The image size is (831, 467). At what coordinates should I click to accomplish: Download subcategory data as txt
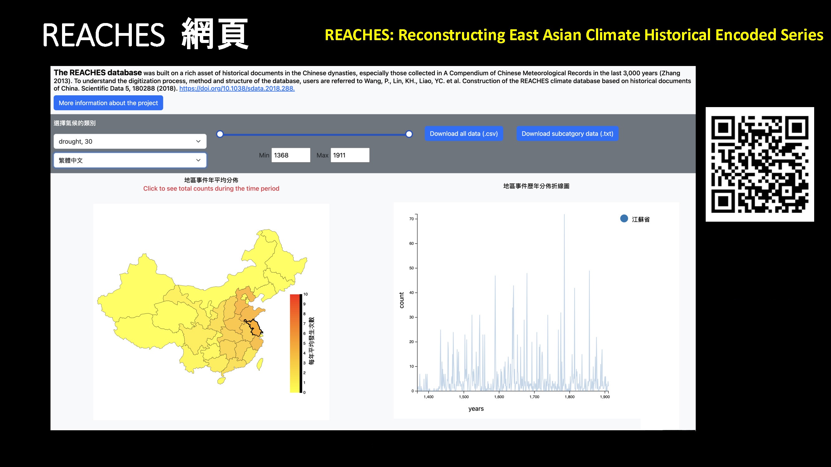tap(567, 134)
